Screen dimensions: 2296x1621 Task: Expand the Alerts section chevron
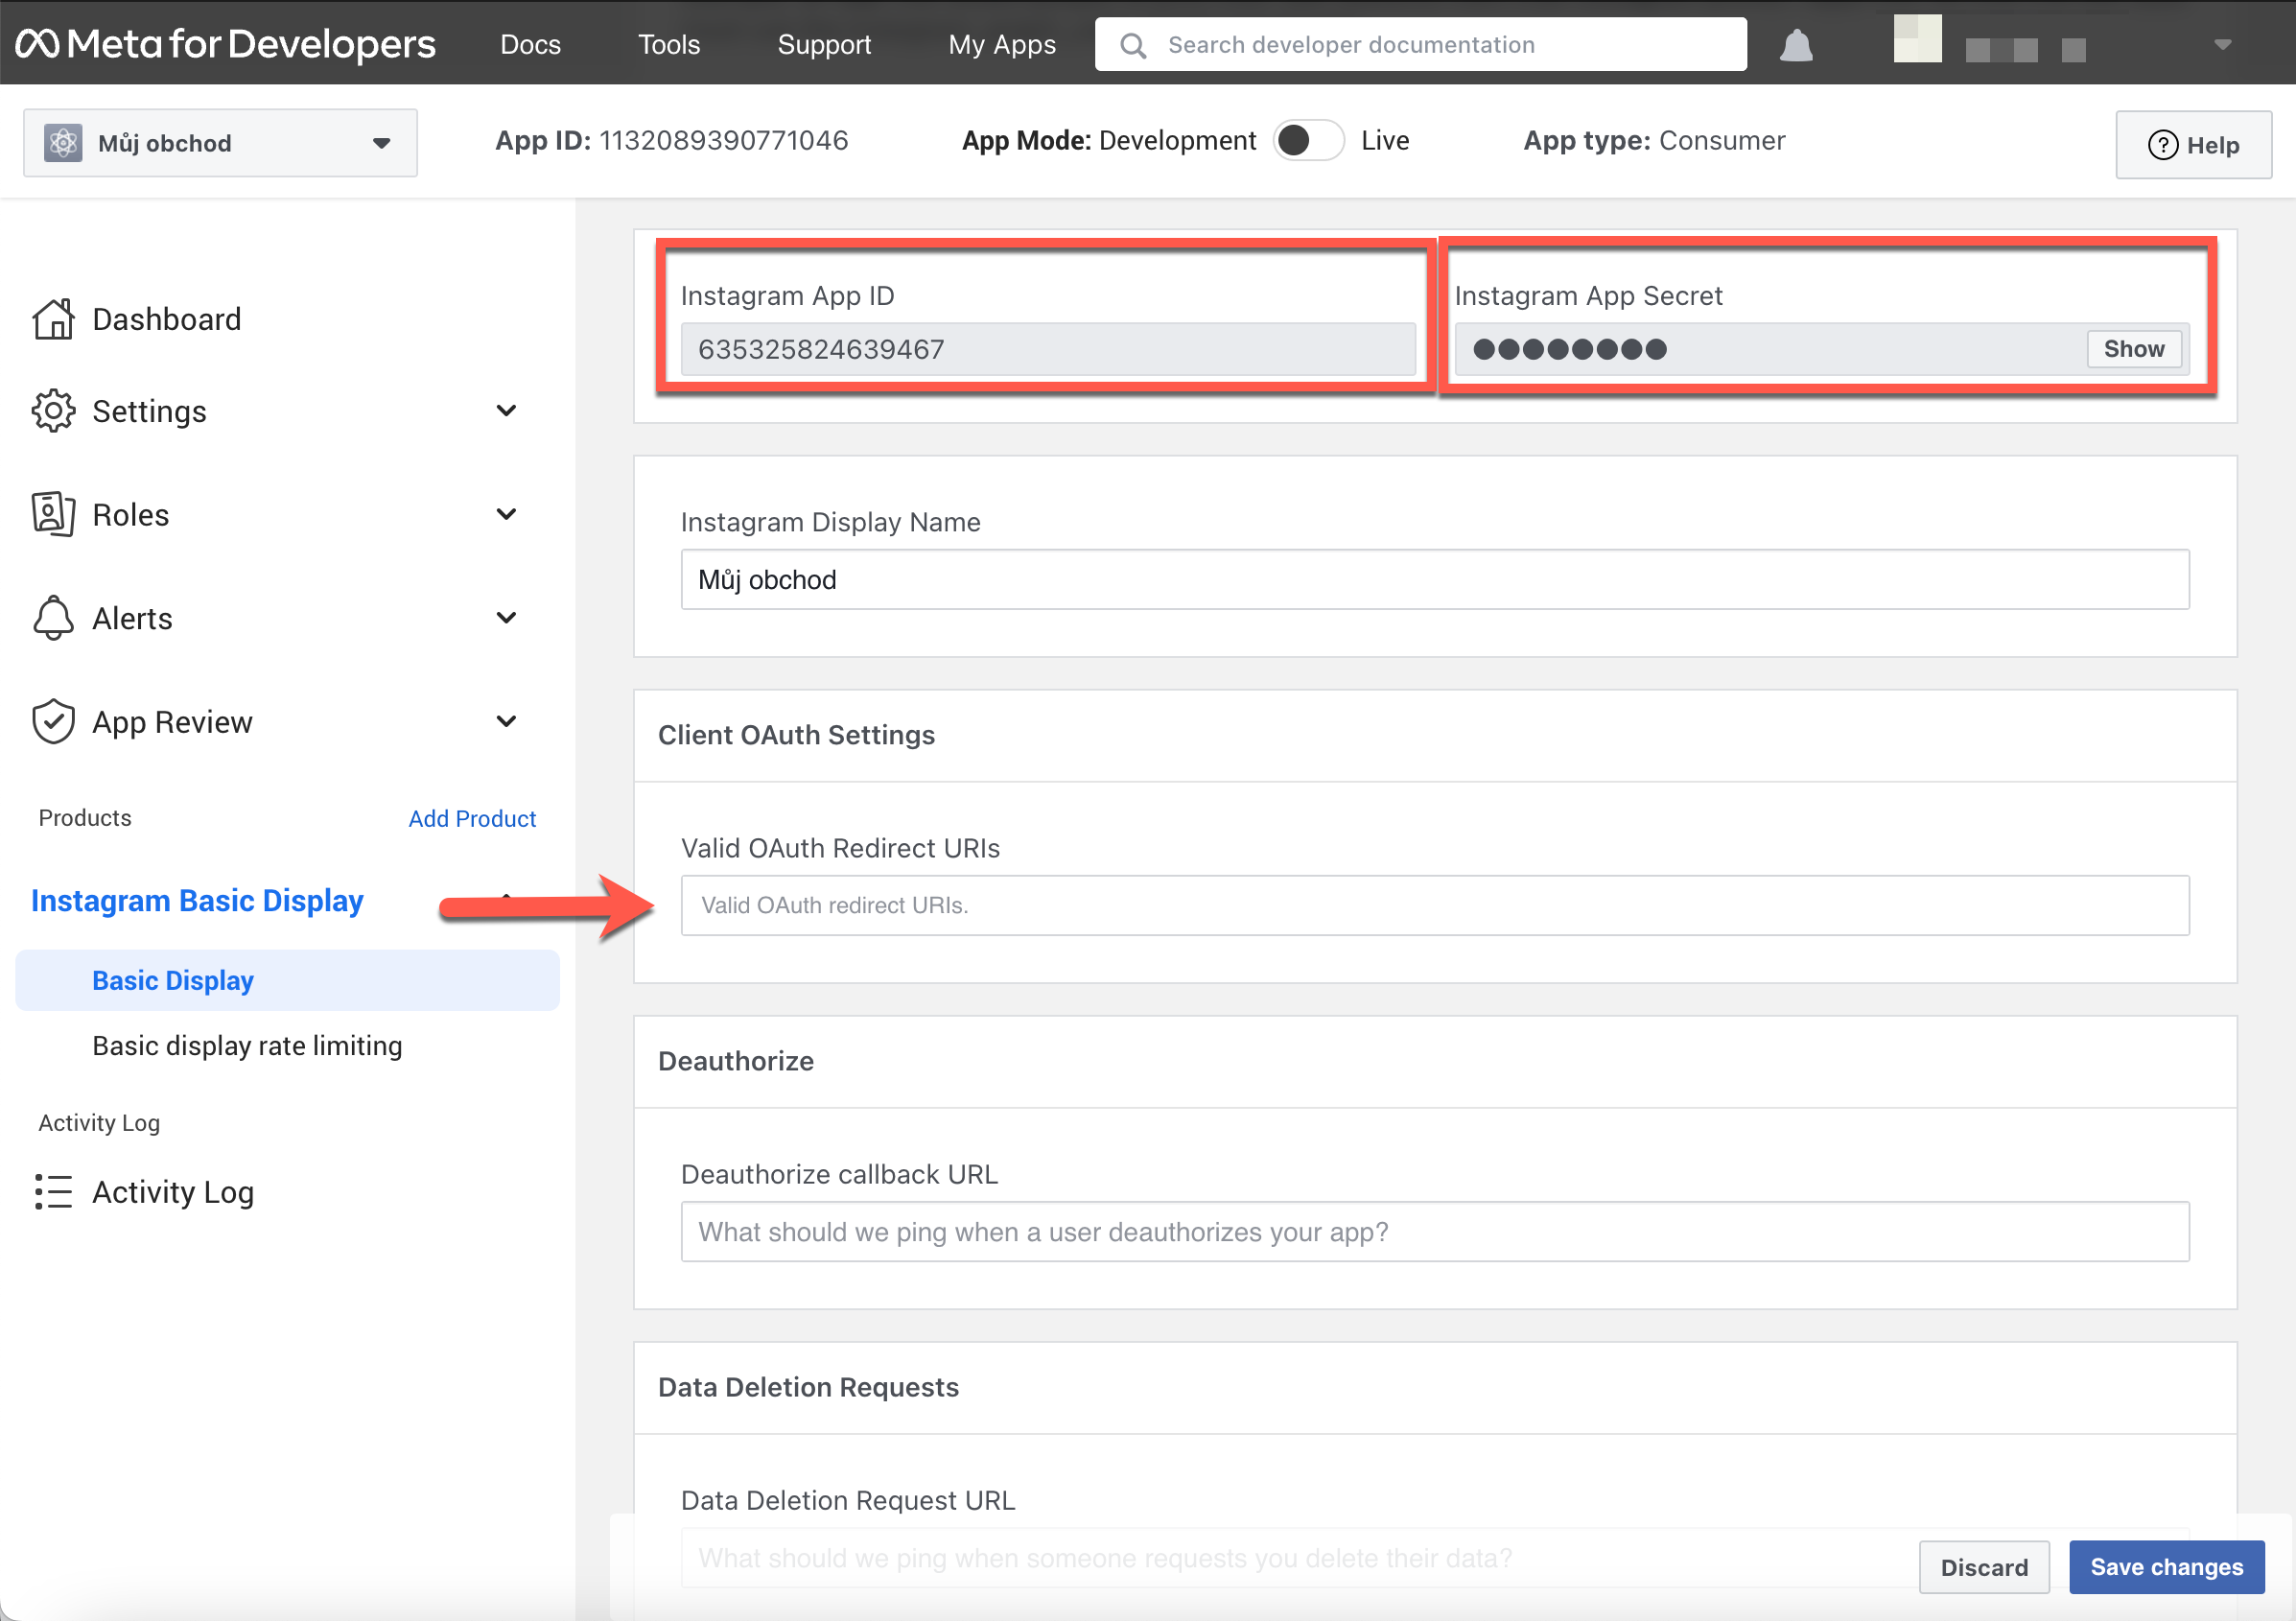(507, 618)
